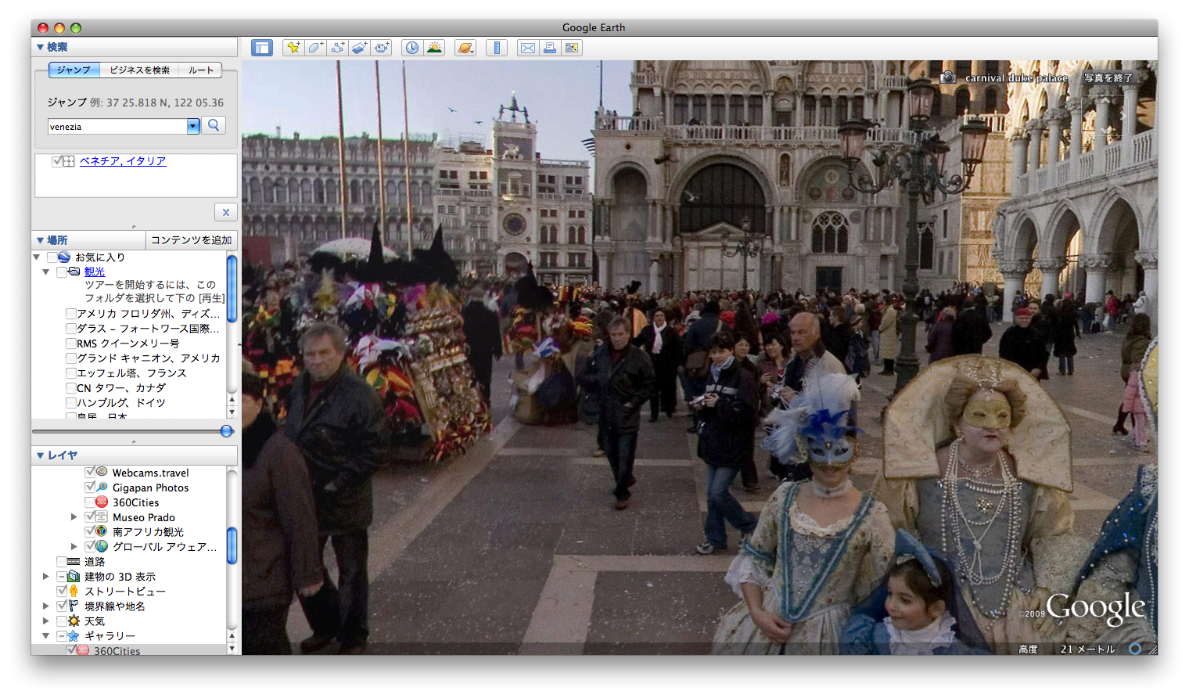
Task: Click the コンテンツを追加 button
Action: point(191,240)
